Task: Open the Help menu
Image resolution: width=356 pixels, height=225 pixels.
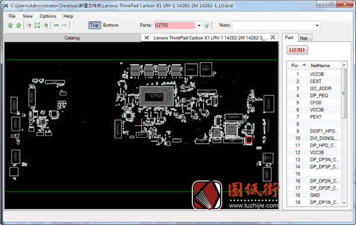Action: 68,16
